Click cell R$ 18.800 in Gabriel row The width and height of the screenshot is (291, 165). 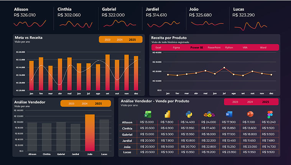pos(250,134)
